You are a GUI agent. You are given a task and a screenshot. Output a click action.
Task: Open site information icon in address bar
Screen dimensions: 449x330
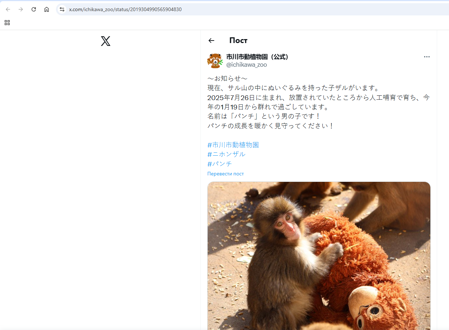[x=62, y=9]
